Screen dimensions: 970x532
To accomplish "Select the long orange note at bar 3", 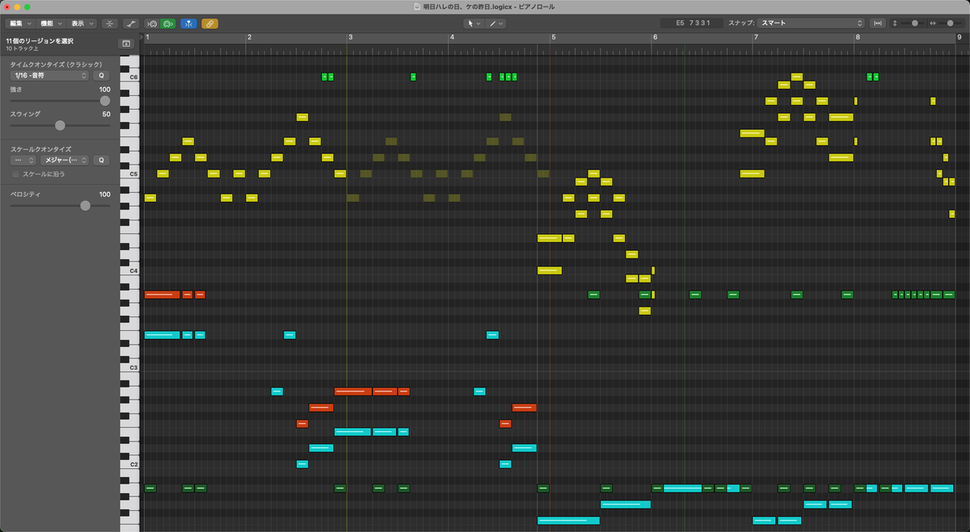I will click(x=352, y=392).
